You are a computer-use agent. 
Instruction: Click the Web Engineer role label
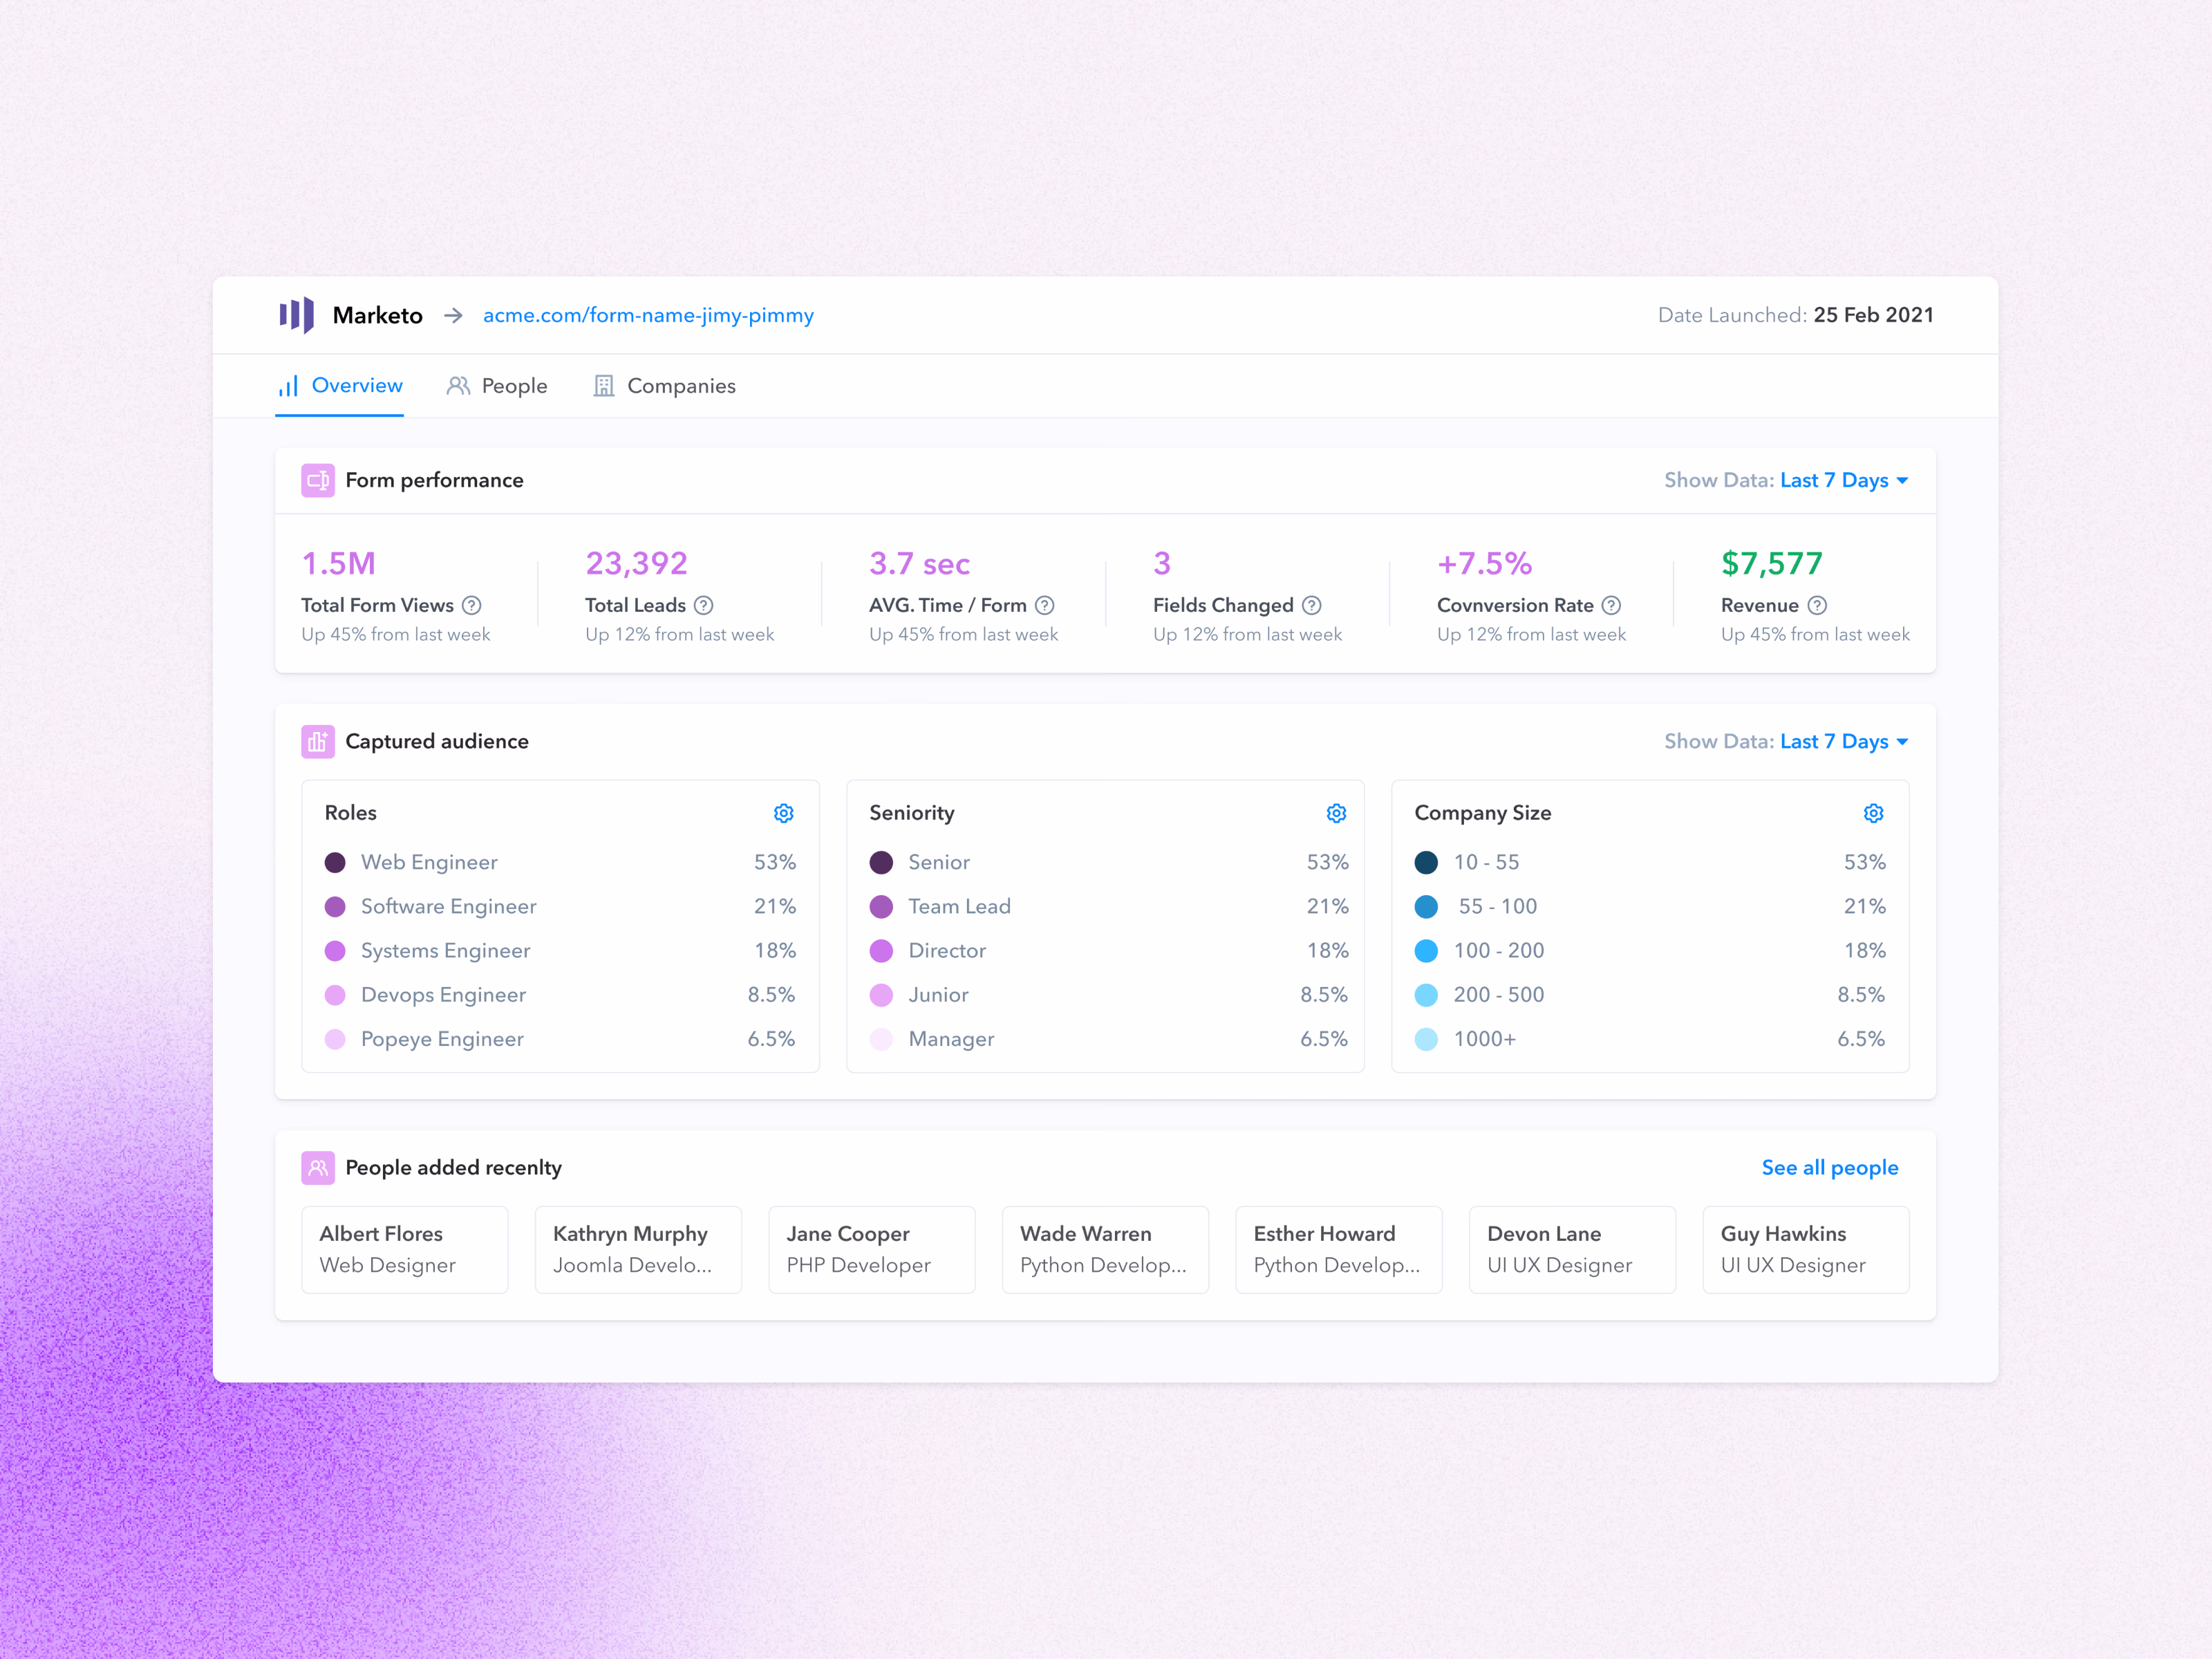tap(429, 862)
